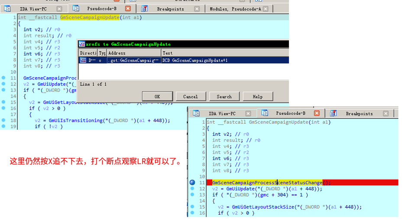The image size is (408, 219).
Task: Click the IDA View-PC tab icon in upper window
Action: point(7,9)
